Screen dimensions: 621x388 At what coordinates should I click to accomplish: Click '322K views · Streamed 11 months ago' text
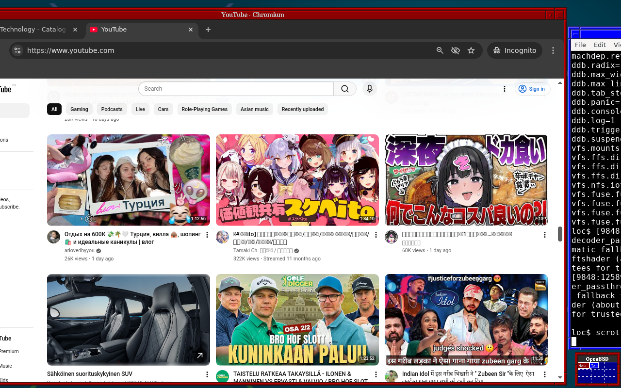(277, 259)
